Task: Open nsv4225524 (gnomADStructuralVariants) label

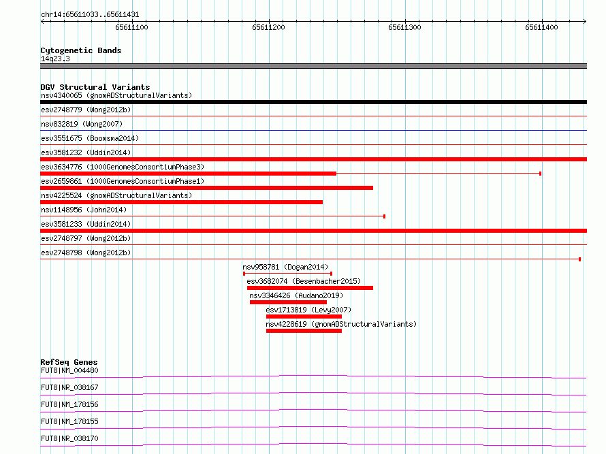Action: tap(116, 195)
